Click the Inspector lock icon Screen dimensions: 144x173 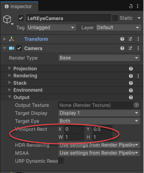coord(131,6)
